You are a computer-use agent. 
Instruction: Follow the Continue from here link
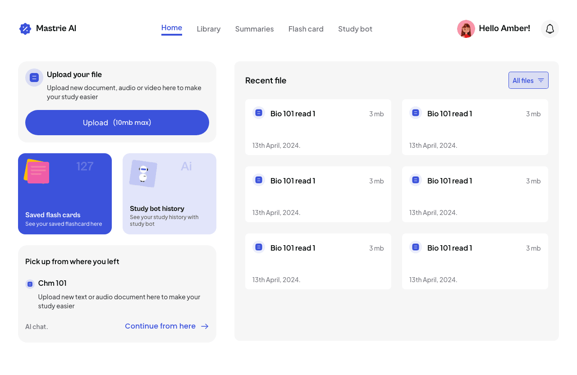[167, 326]
